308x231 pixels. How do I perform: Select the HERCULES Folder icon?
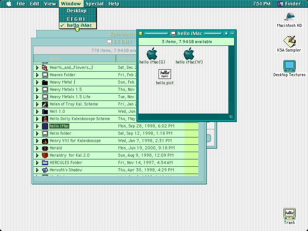[x=45, y=163]
